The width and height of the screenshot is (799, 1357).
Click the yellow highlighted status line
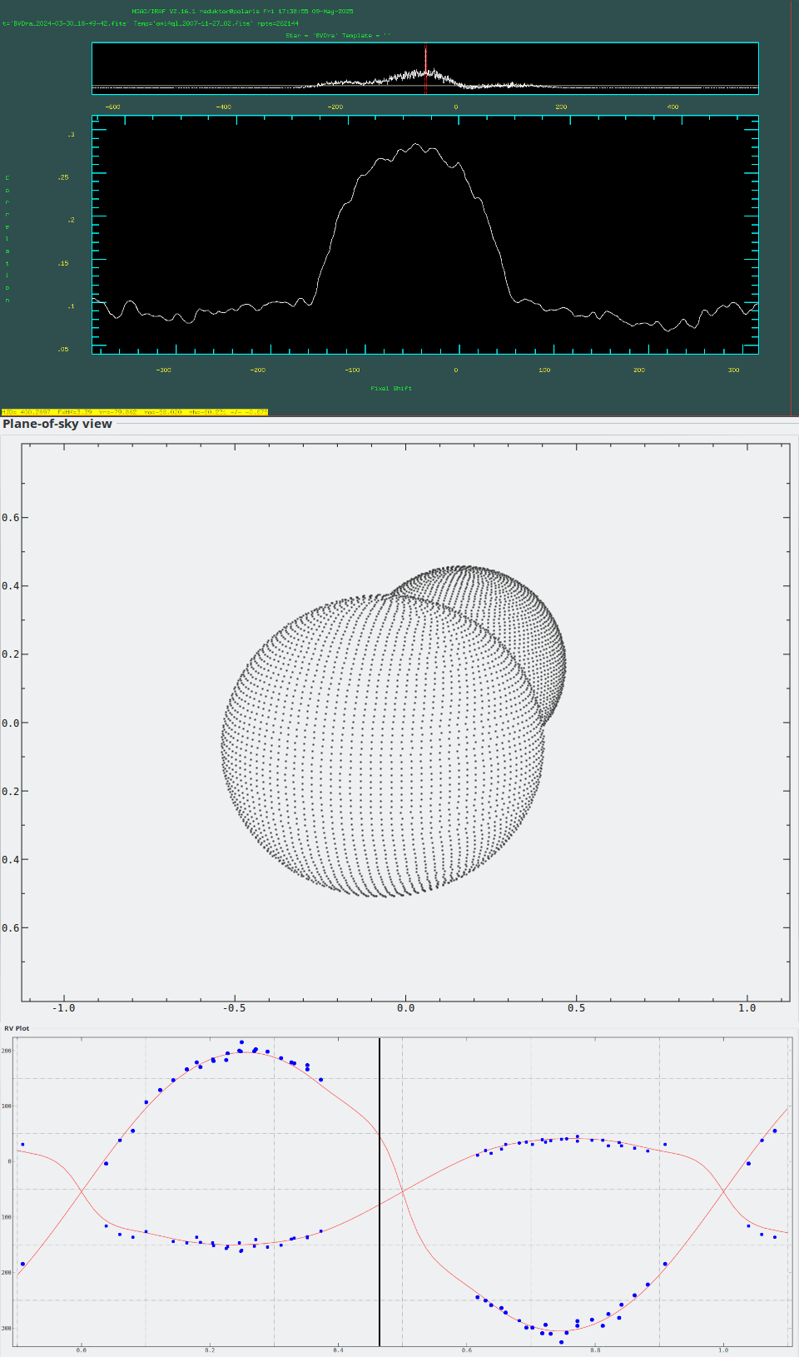point(134,412)
